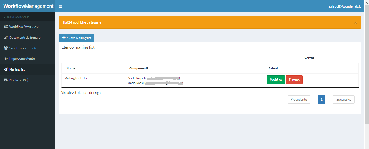Viewport: 369px width, 149px height.
Task: Click the users icon beside Sostituzione utenti
Action: click(x=6, y=48)
